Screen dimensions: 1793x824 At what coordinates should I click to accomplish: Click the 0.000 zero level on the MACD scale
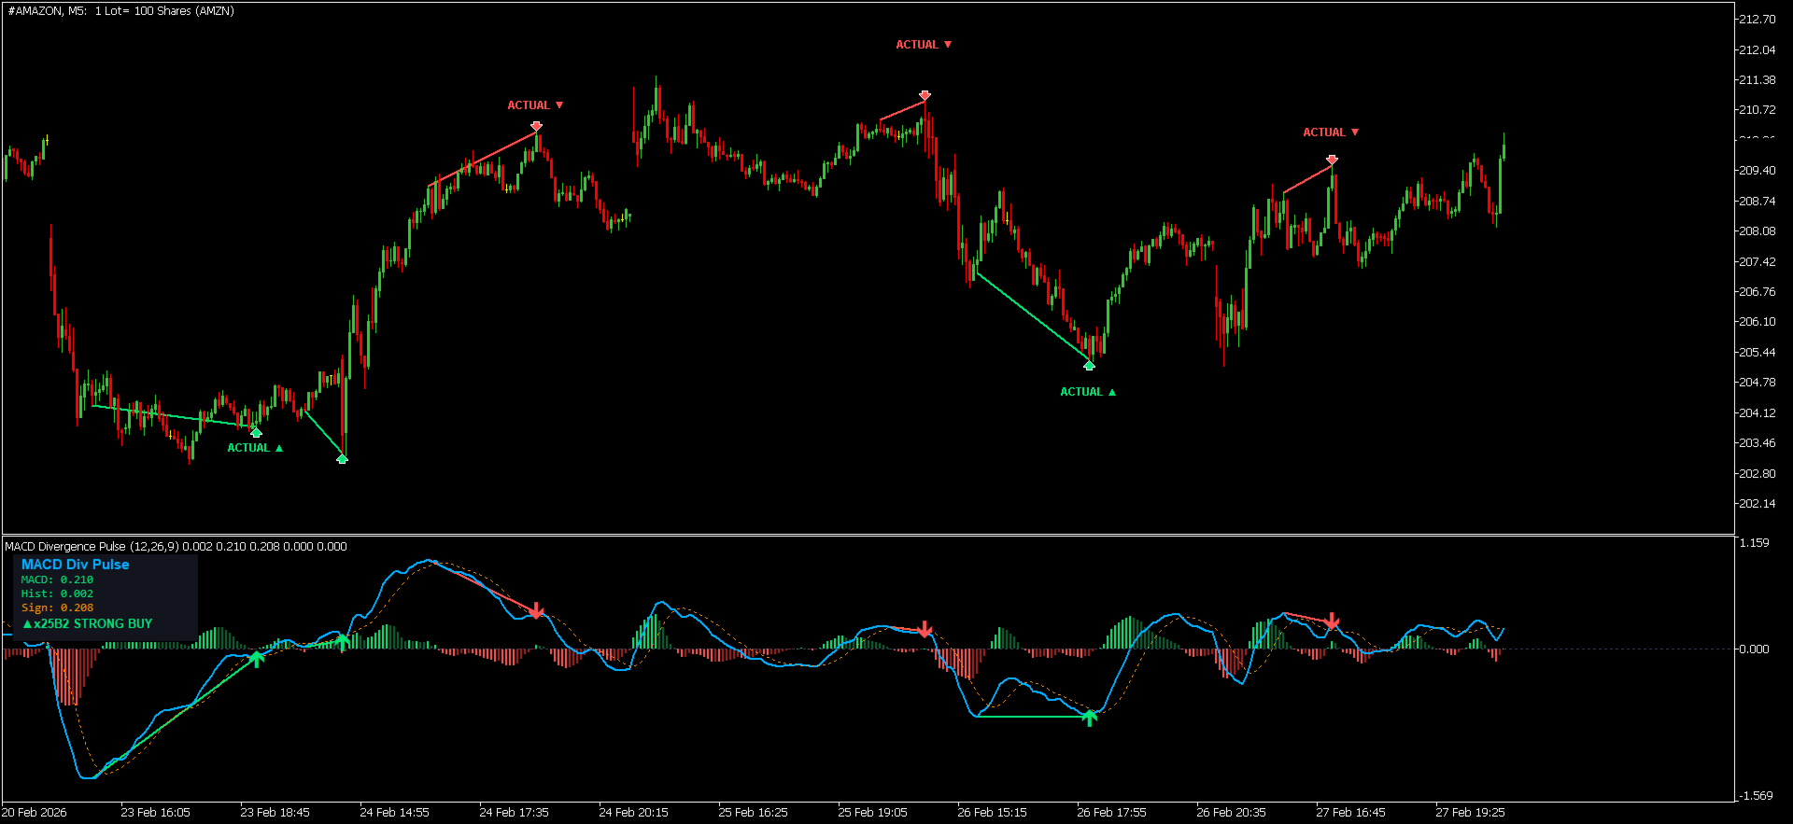click(1754, 649)
